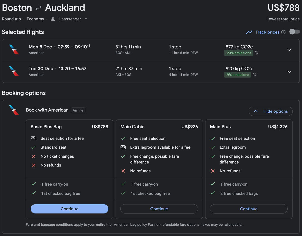Open the passenger count dropdown arrow
The image size is (302, 236).
[x=86, y=19]
